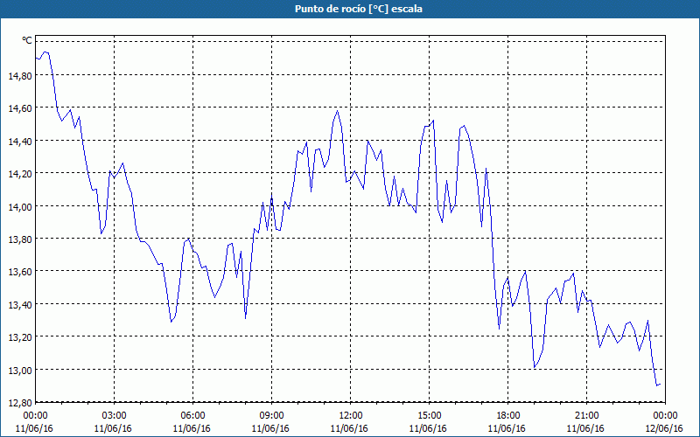Click the 03:00 time label on the x-axis
Viewport: 700px width, 437px height.
click(115, 416)
